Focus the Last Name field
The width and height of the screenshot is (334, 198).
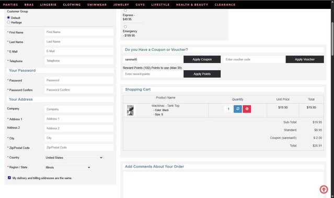click(79, 41)
